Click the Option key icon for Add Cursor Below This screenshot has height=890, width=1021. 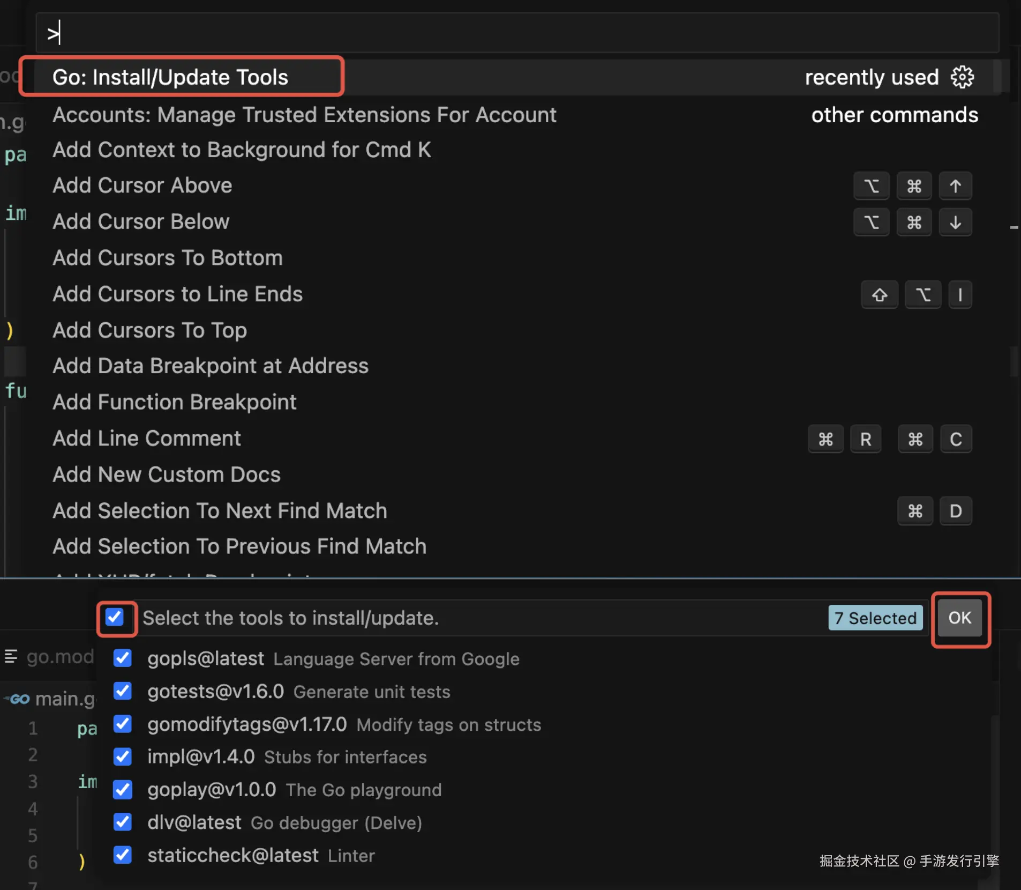click(872, 222)
